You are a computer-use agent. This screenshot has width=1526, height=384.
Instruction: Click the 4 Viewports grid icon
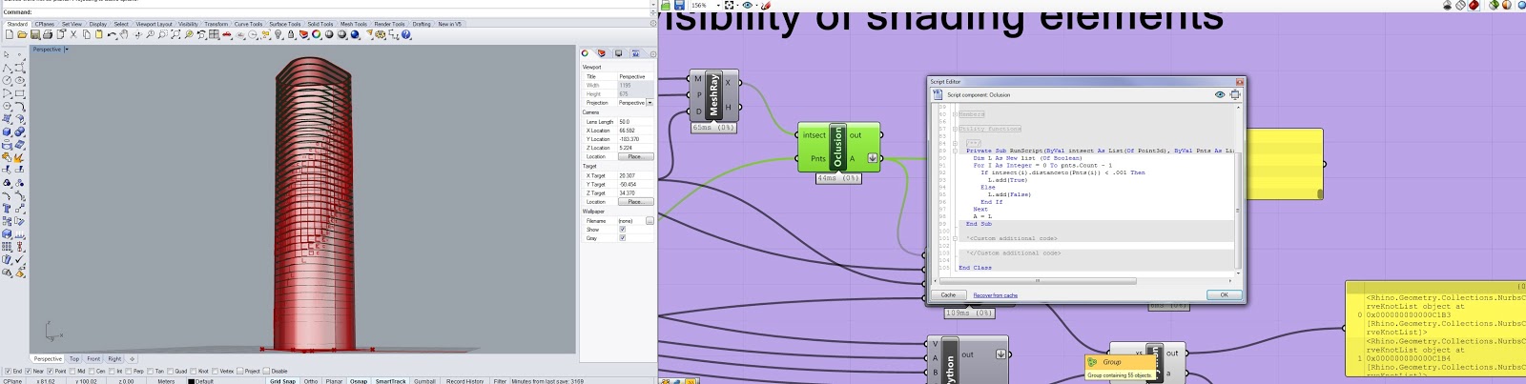(214, 34)
